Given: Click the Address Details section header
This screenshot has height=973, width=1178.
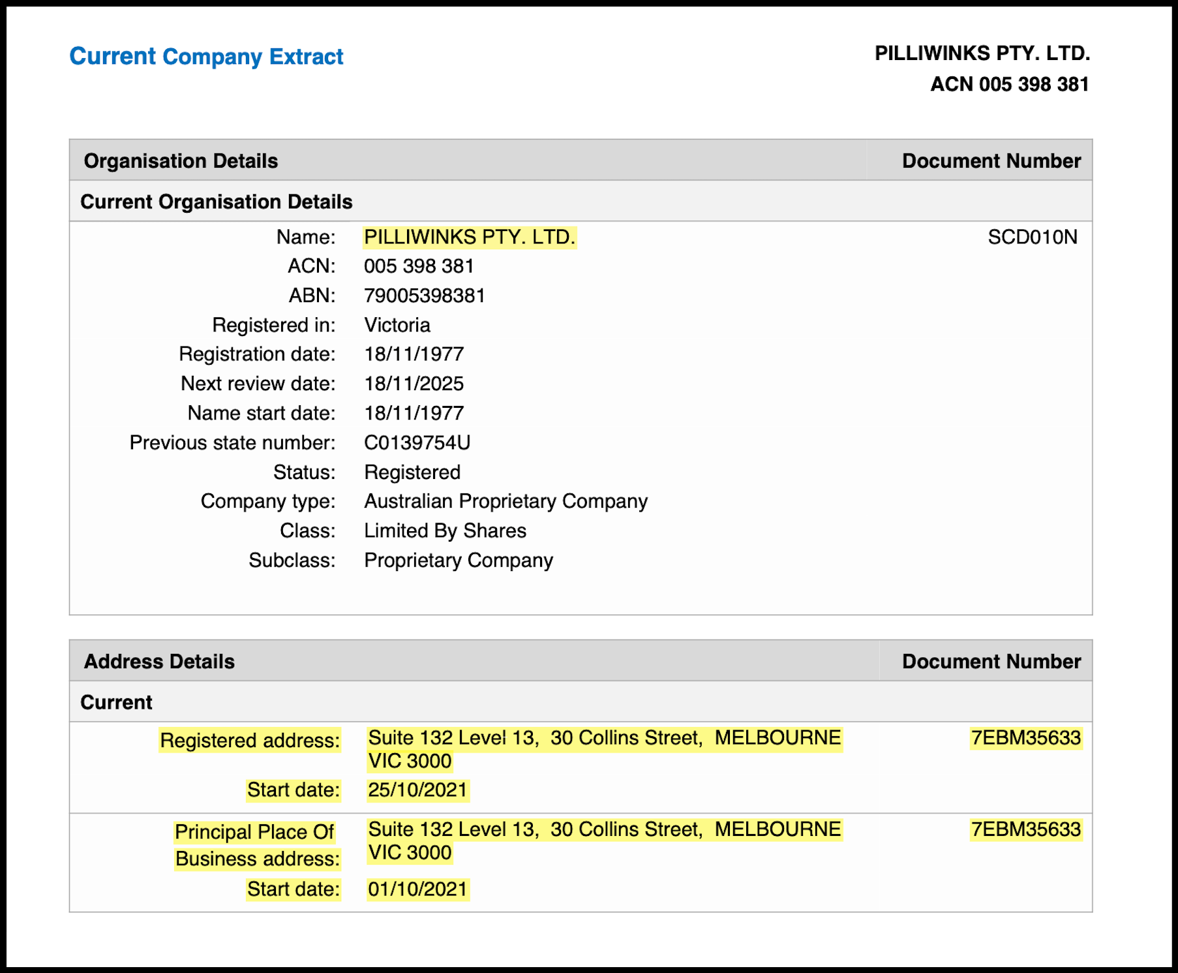Looking at the screenshot, I should point(159,661).
